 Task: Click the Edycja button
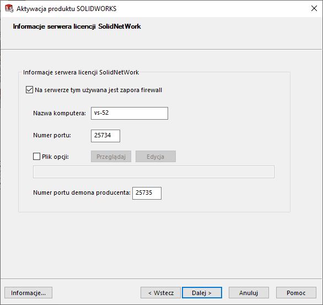pos(155,157)
